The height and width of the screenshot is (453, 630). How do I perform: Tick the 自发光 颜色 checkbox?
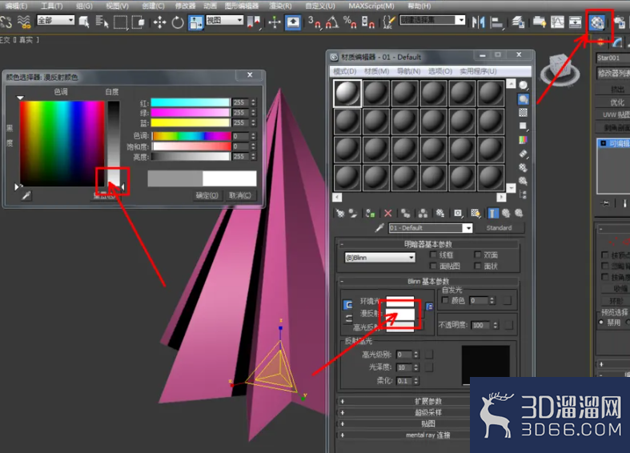pyautogui.click(x=445, y=300)
